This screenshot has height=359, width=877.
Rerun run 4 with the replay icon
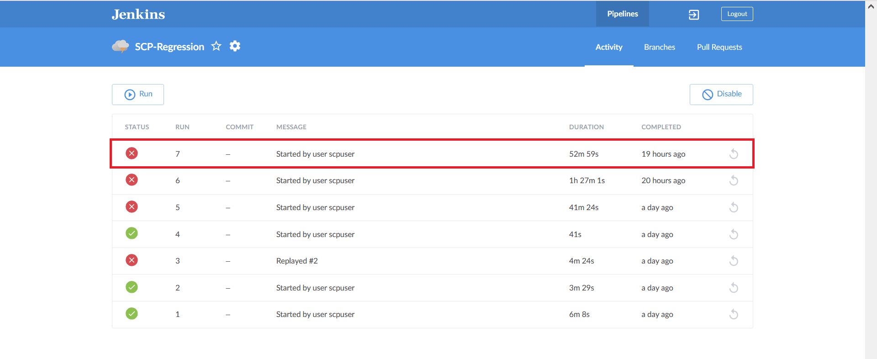(x=734, y=234)
